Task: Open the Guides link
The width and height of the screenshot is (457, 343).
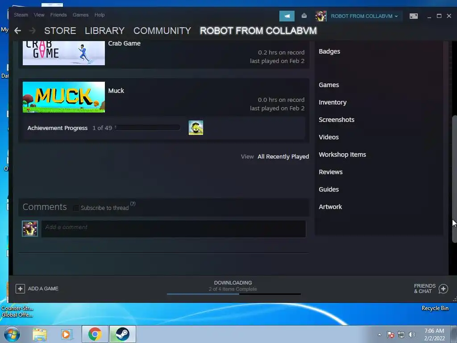Action: 329,189
